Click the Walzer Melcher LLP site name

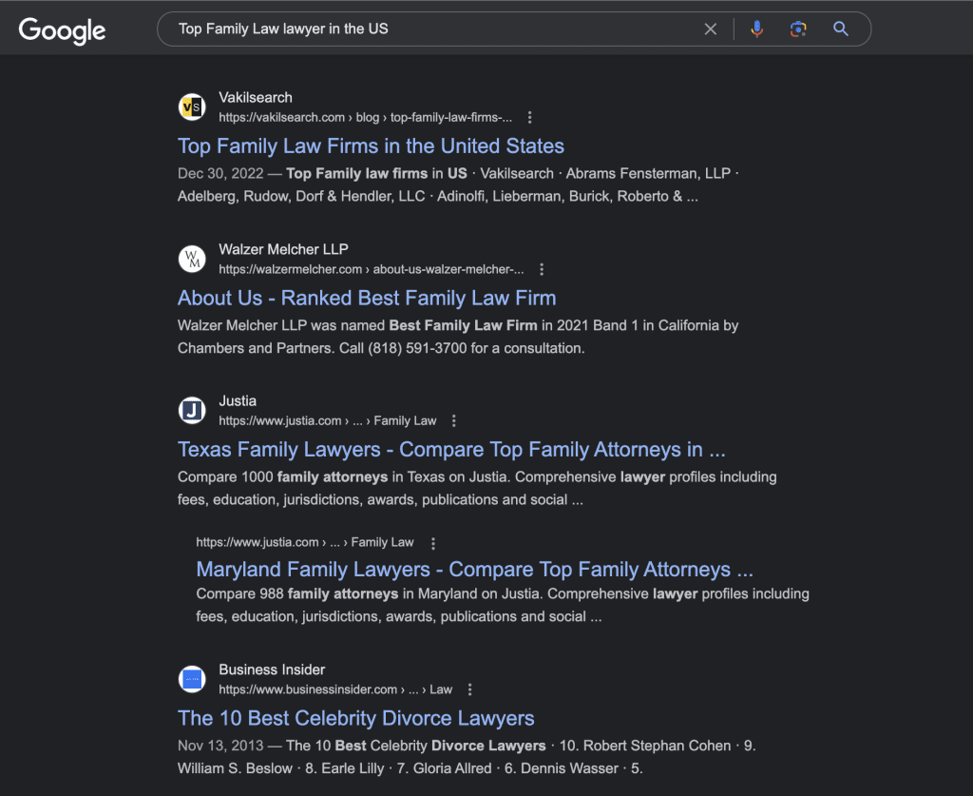click(x=283, y=249)
